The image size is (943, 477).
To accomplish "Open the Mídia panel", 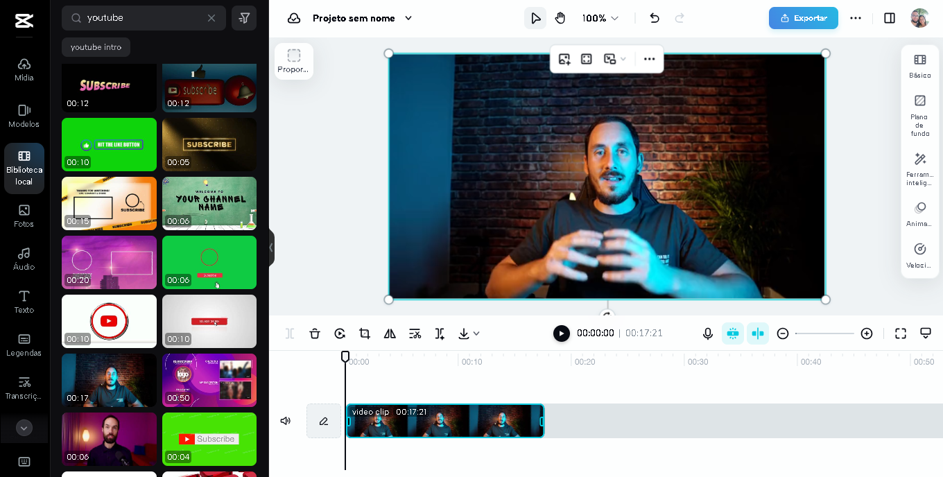I will [x=24, y=70].
